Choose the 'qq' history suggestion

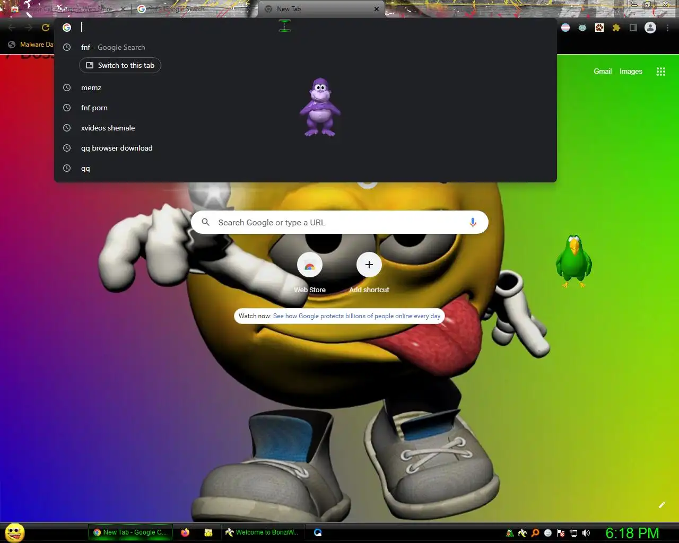(x=306, y=168)
